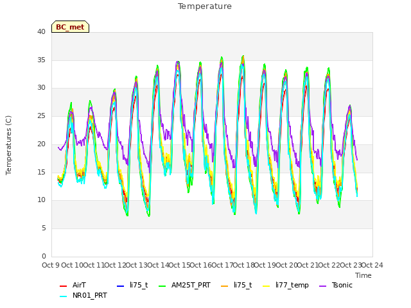Click the Oct 11 x-axis date label
Viewport: 411px width, 308px height.
pyautogui.click(x=94, y=265)
